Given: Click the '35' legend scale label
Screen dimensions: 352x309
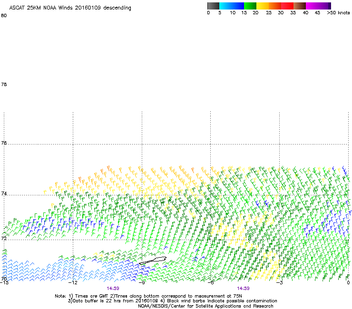Looking at the screenshot, I should coord(293,13).
